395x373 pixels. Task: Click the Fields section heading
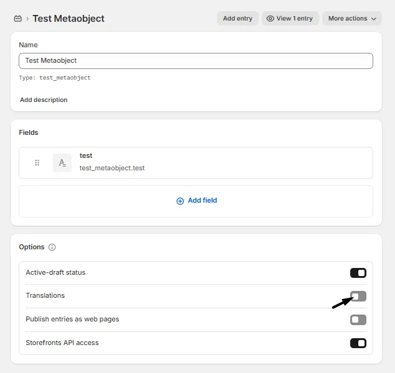[29, 132]
